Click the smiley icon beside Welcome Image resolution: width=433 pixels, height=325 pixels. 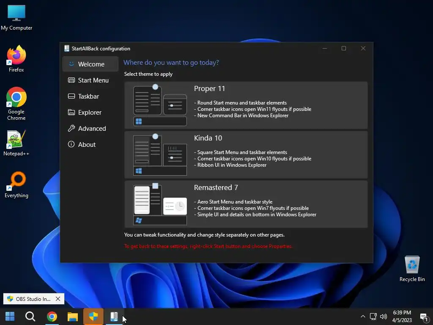point(71,64)
